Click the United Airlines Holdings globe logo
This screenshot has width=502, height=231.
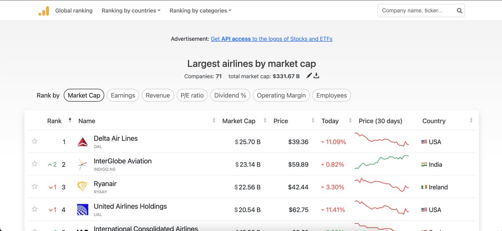click(x=82, y=209)
